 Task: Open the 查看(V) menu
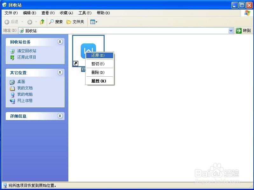[x=48, y=13]
